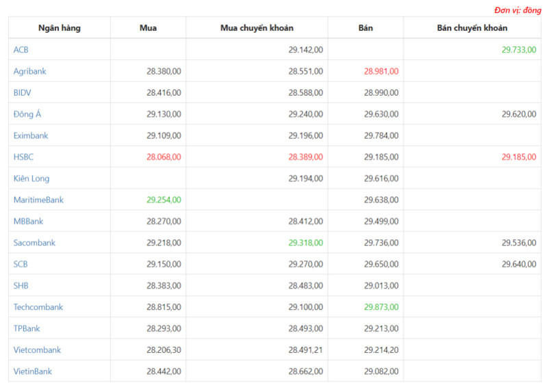Image resolution: width=547 pixels, height=385 pixels.
Task: Select Đông Á's transfer buy value 29.240,00
Action: click(305, 114)
